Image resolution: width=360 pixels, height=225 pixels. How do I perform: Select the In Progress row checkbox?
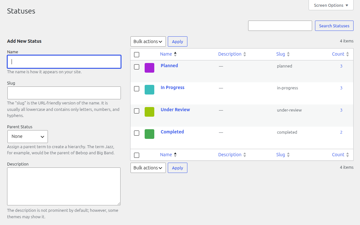pos(137,89)
